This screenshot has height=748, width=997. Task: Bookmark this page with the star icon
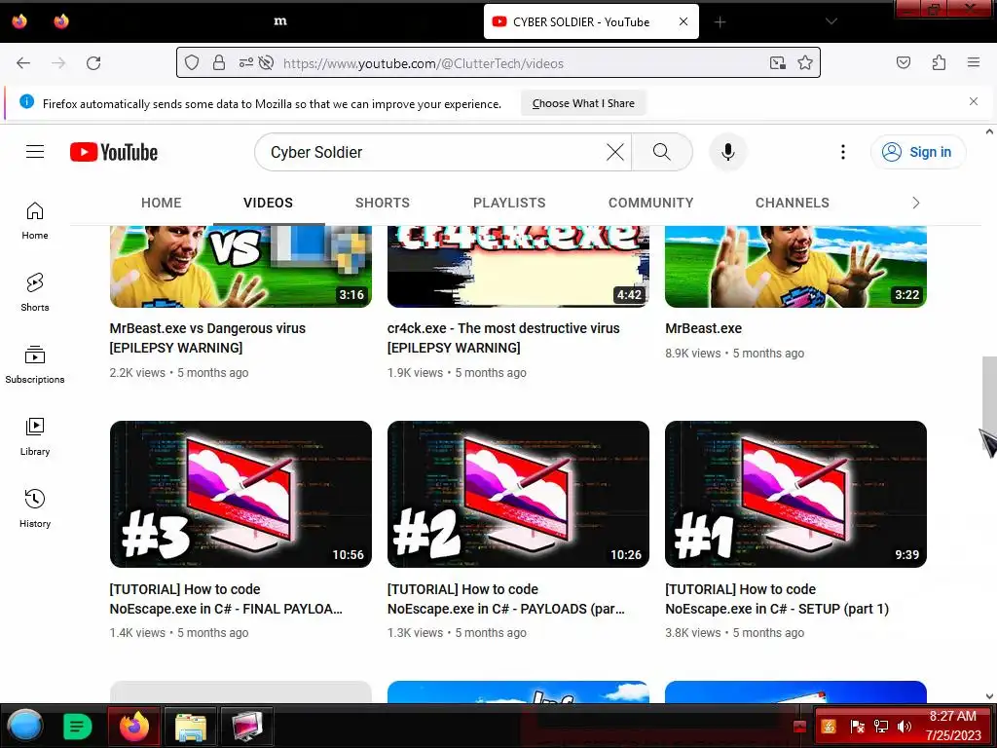coord(805,63)
